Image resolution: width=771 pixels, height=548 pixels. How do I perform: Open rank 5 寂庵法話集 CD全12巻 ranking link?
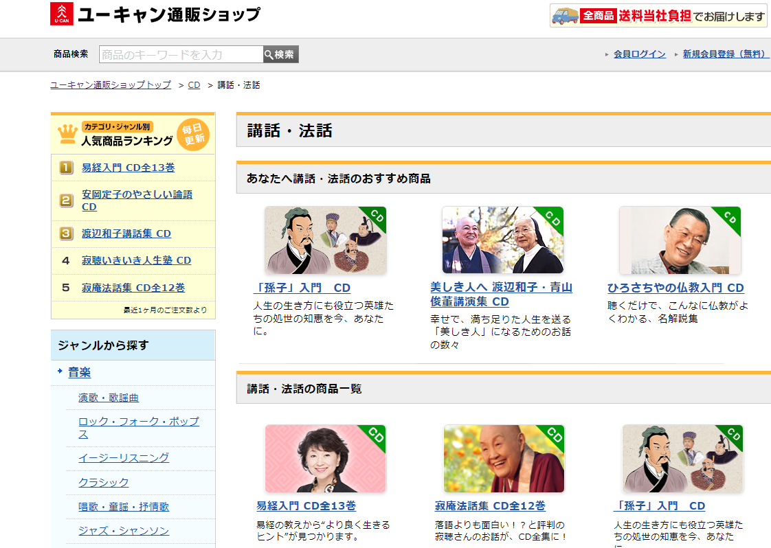point(133,288)
